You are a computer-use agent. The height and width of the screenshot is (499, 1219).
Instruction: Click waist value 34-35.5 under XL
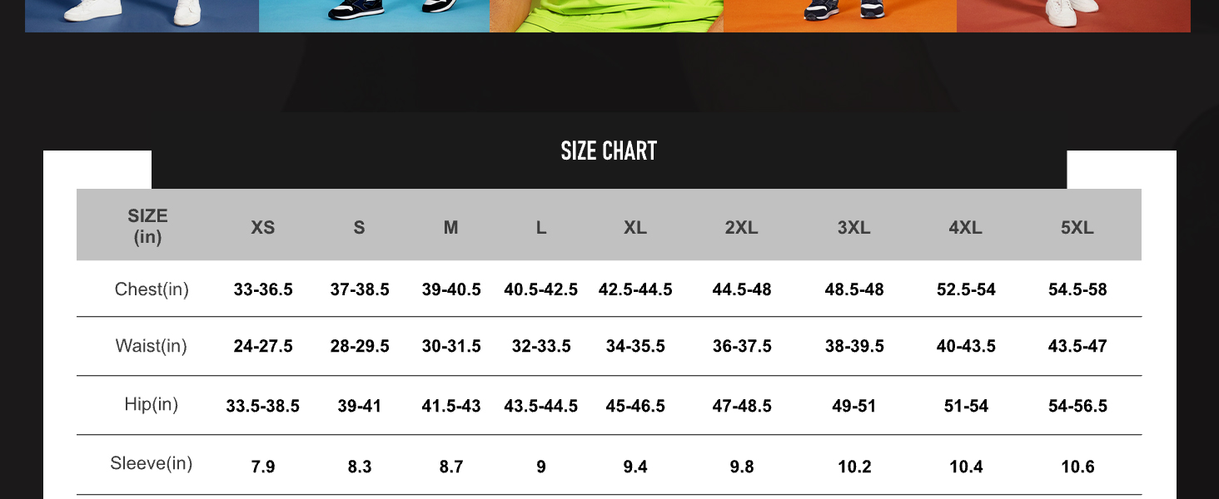[635, 347]
